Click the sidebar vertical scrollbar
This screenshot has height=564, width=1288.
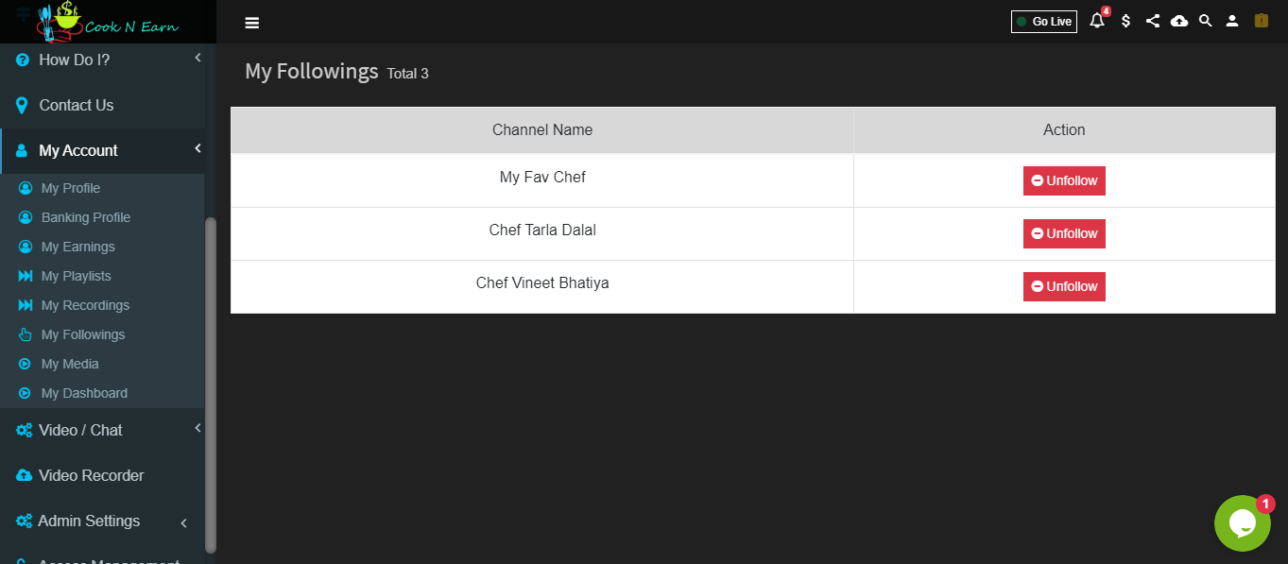point(211,385)
